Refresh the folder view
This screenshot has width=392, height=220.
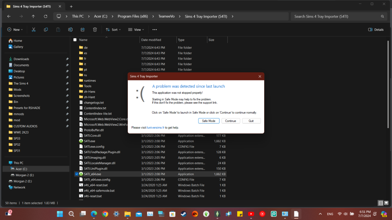pyautogui.click(x=45, y=16)
